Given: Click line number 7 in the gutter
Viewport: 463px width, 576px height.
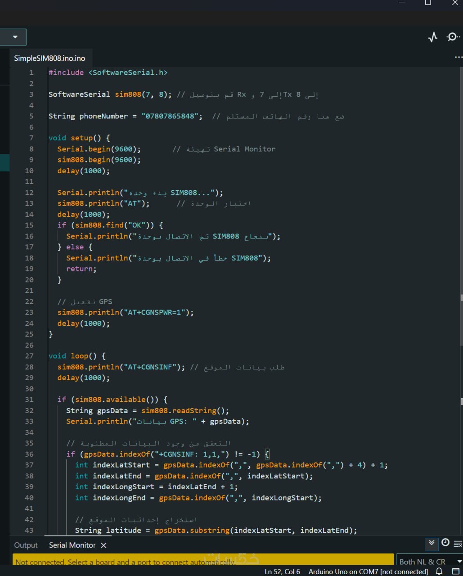Looking at the screenshot, I should 31,138.
